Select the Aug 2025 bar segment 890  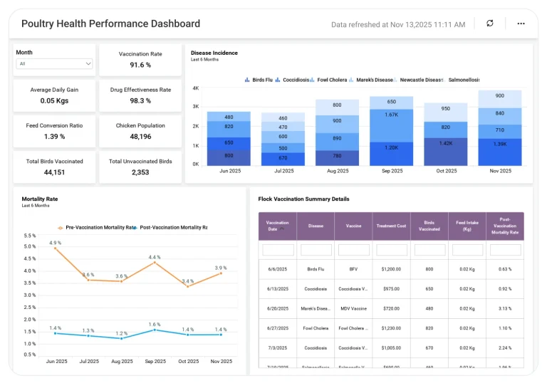point(337,142)
